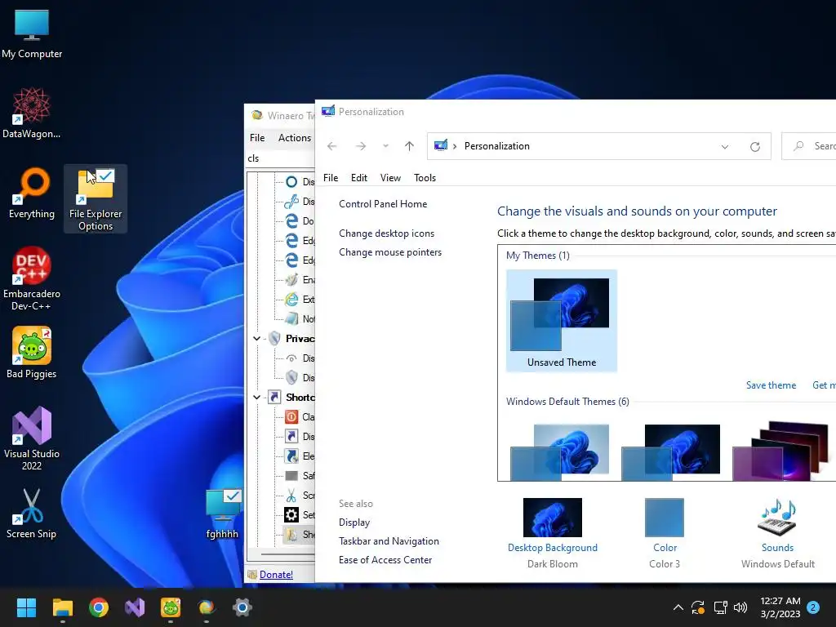Screen dimensions: 836x627
Task: Open Windows Start menu
Action: (x=26, y=607)
